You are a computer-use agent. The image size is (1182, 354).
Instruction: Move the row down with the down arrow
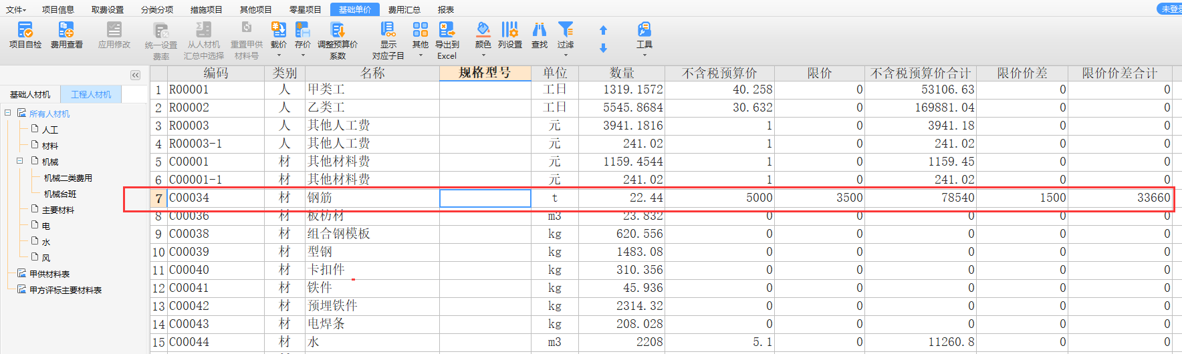pyautogui.click(x=603, y=48)
